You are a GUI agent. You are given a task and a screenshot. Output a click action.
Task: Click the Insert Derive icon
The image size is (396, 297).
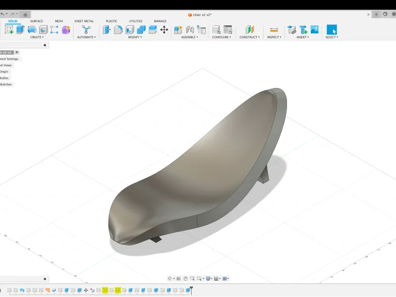292,30
